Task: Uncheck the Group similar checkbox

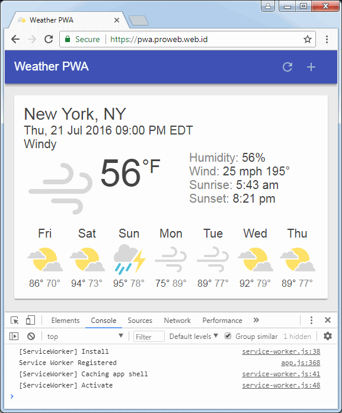Action: click(x=228, y=336)
